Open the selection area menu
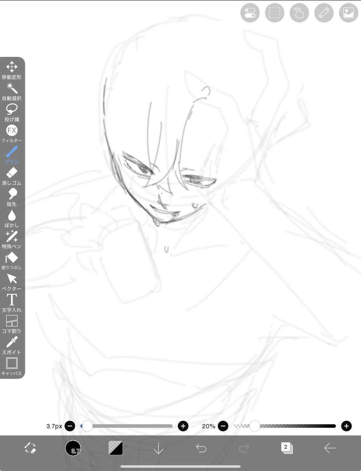 coord(275,13)
